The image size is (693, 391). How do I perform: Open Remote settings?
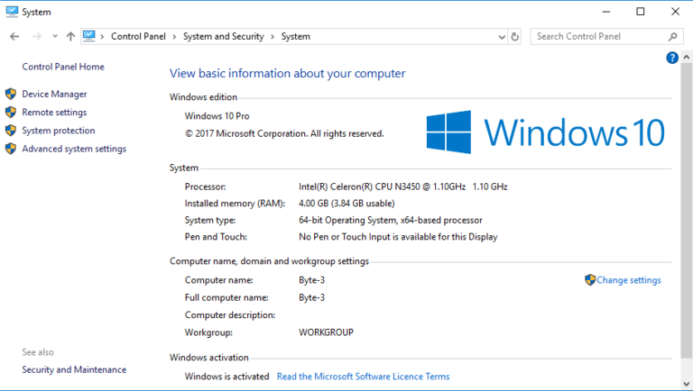(54, 113)
